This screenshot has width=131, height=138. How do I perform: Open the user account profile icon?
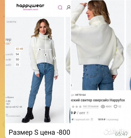[69, 7]
